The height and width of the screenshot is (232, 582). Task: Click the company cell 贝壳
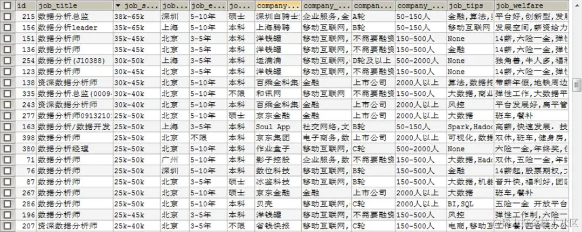(279, 204)
